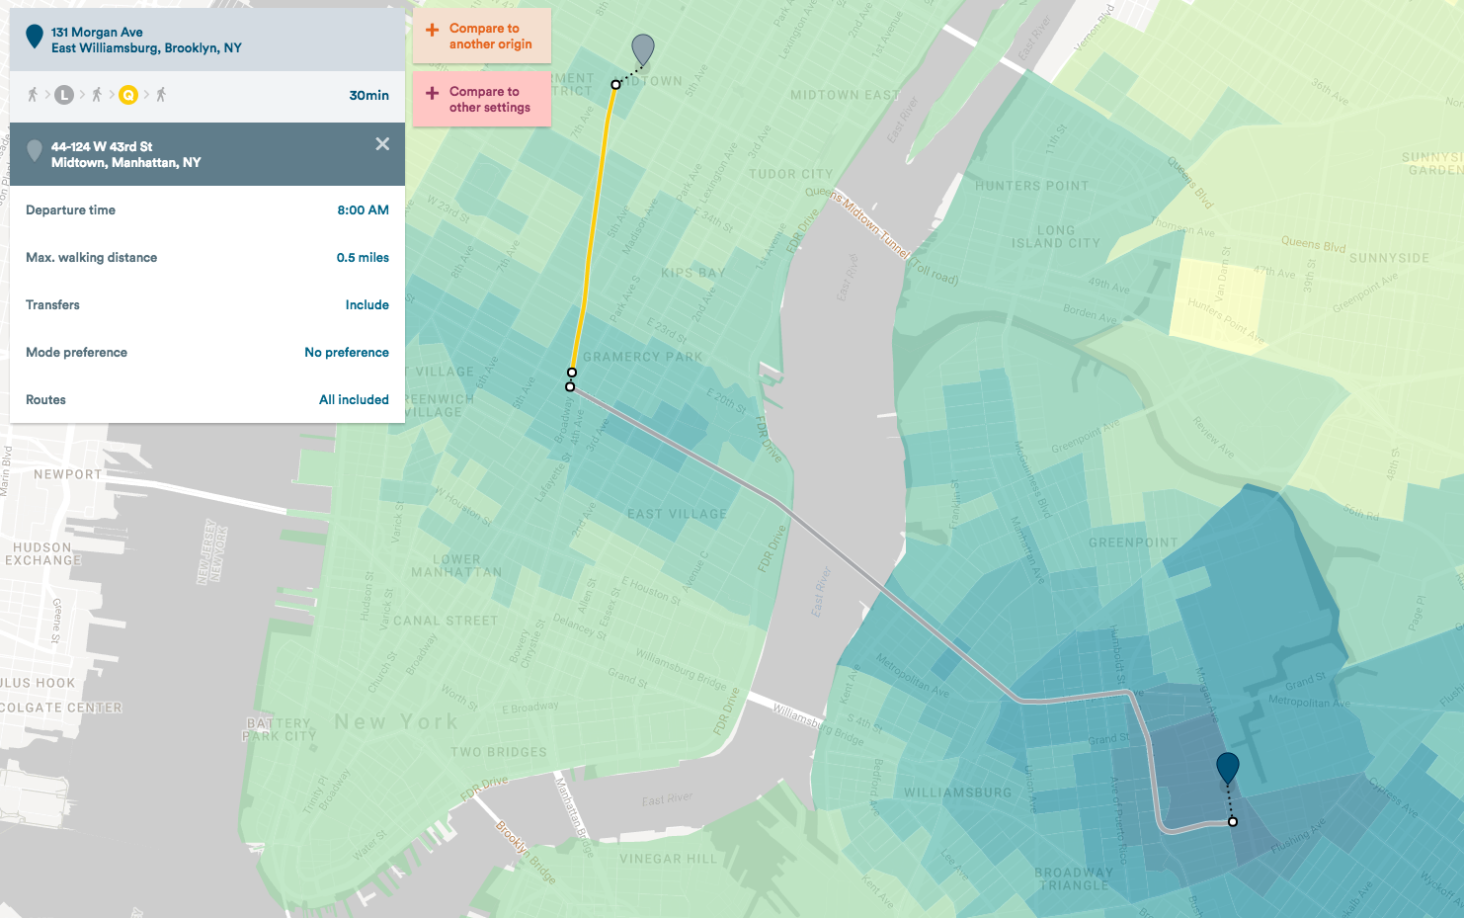Image resolution: width=1464 pixels, height=918 pixels.
Task: Click the gray destination pin beside 44-124 W 43rd St
Action: 35,150
